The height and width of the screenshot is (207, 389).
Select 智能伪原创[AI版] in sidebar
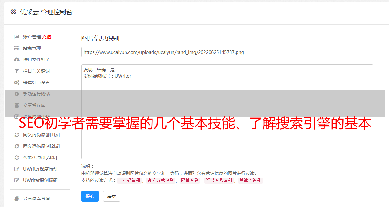(x=40, y=158)
